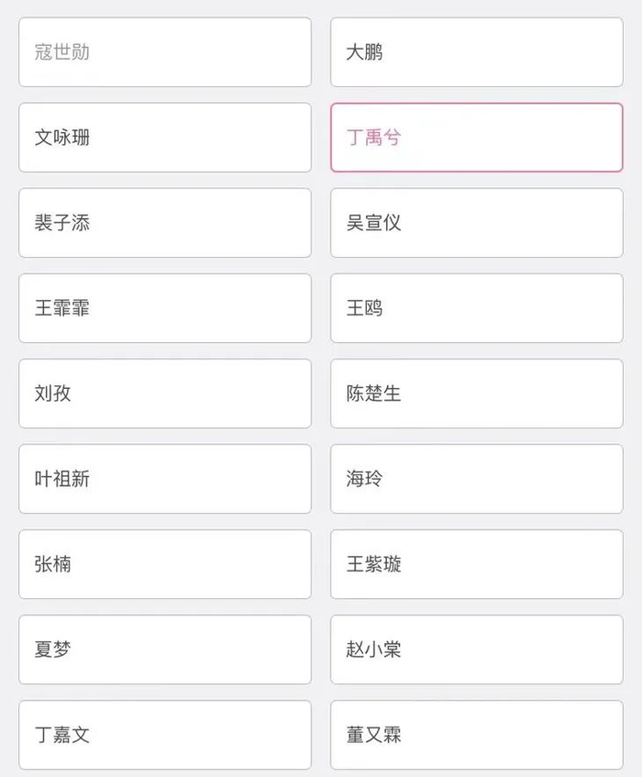642x777 pixels.
Task: Click the light gray disabled name box
Action: 165,52
